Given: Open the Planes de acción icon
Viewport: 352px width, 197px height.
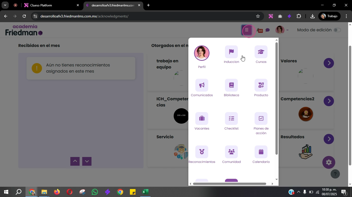Looking at the screenshot, I should (x=261, y=119).
